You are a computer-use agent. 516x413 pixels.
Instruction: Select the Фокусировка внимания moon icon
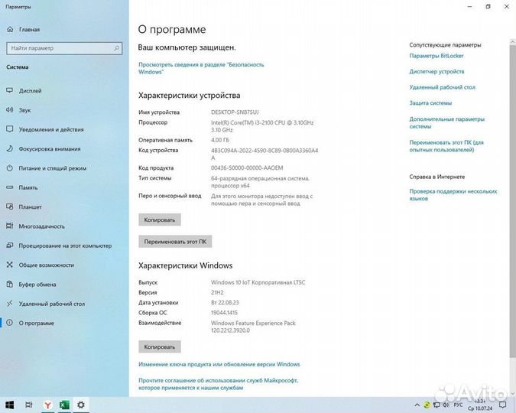[10, 149]
